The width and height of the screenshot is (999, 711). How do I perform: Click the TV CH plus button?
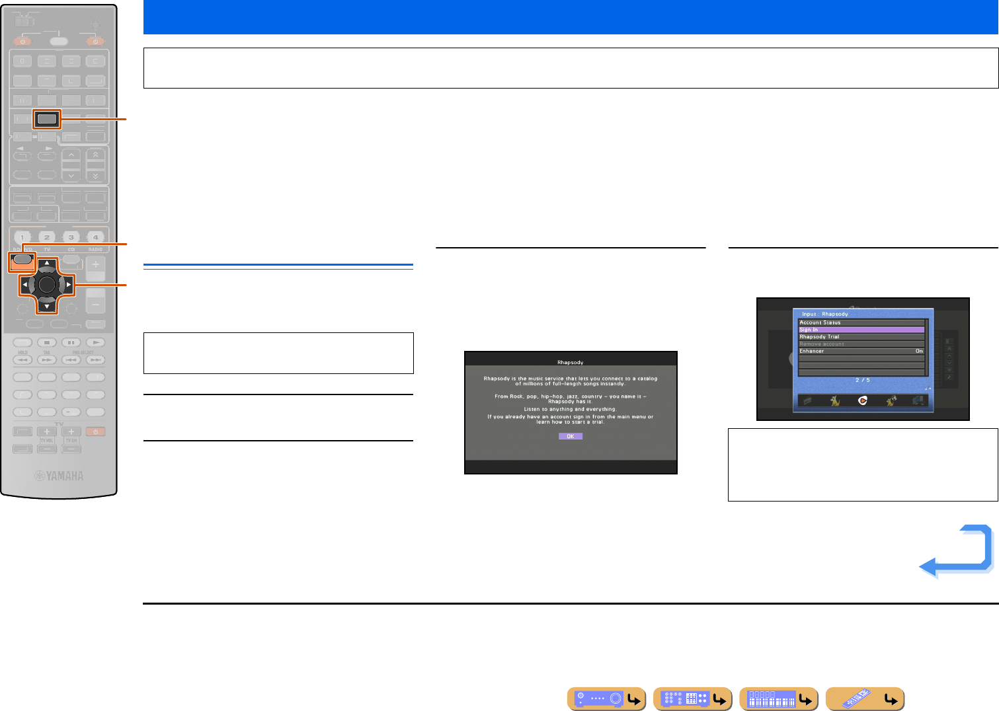coord(71,431)
